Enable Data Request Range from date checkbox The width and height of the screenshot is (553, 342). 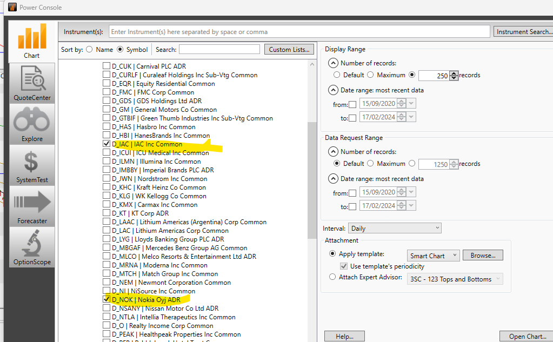click(352, 193)
